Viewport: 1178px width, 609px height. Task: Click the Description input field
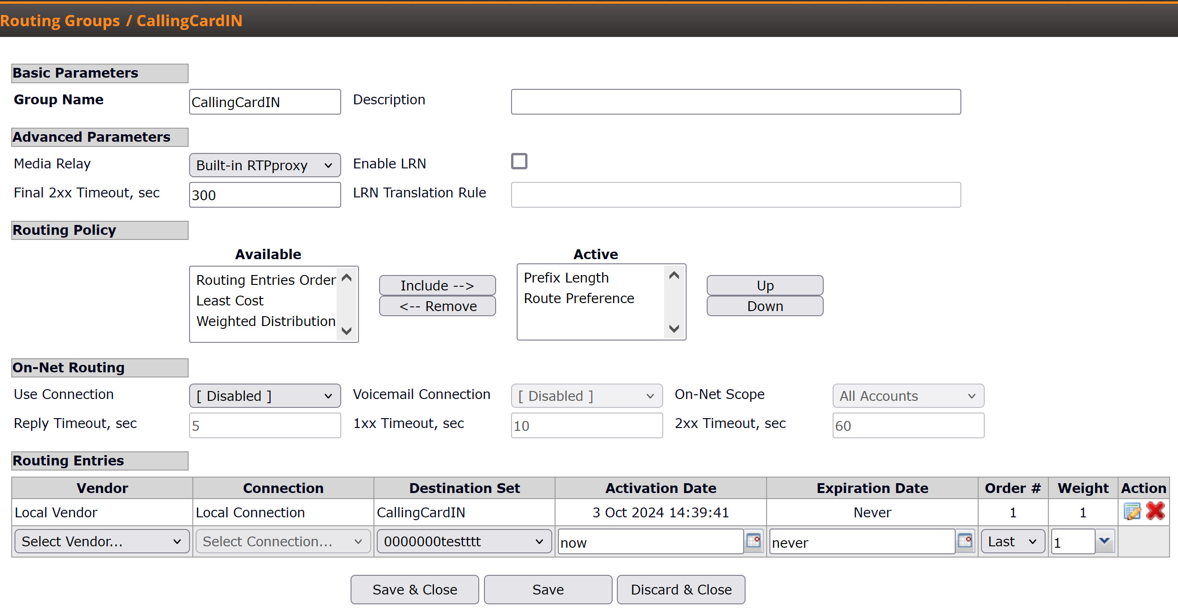[735, 102]
